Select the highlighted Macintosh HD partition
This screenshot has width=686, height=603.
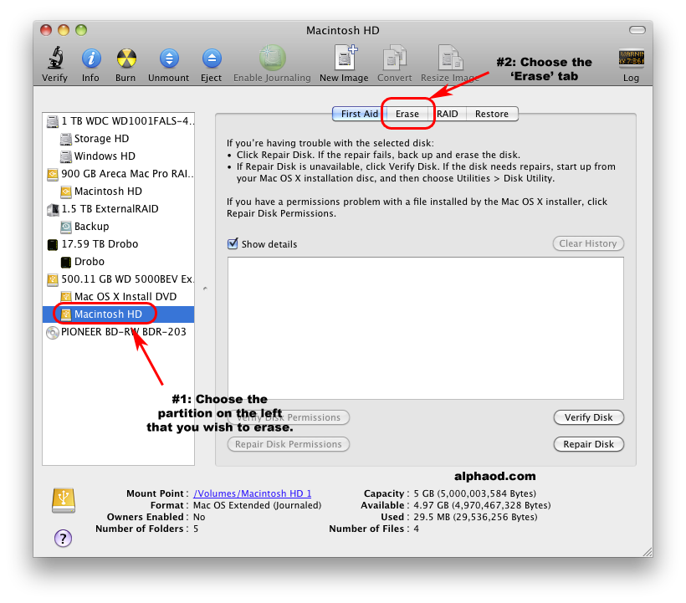tap(118, 314)
